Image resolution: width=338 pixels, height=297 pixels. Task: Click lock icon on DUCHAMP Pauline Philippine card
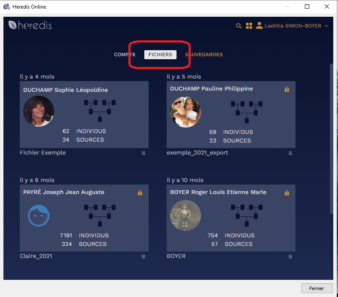pyautogui.click(x=287, y=89)
